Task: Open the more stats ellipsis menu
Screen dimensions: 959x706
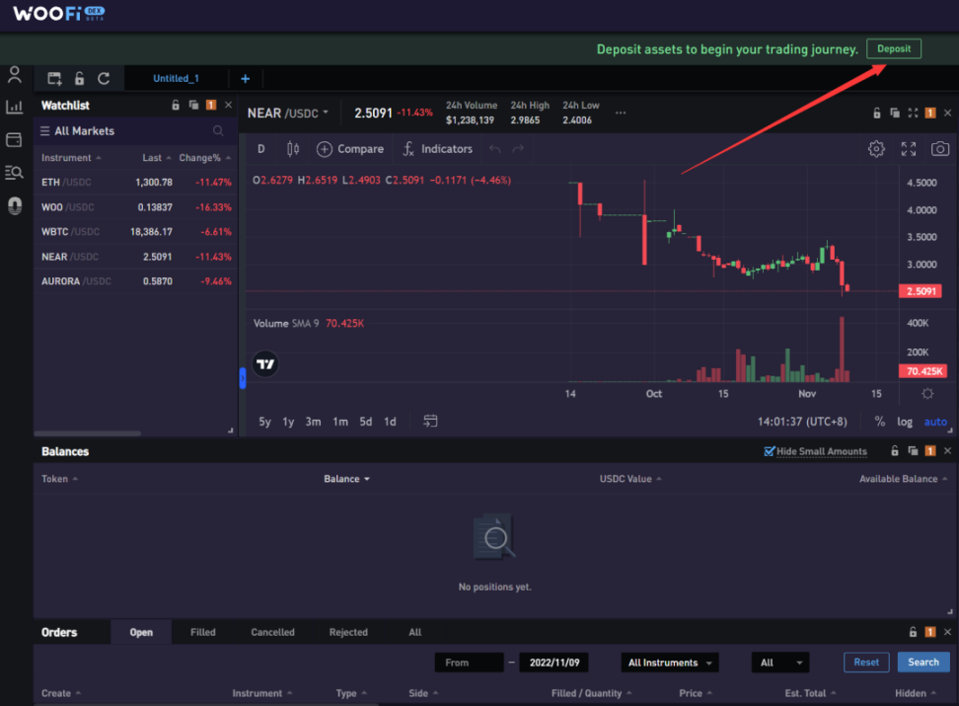Action: click(621, 113)
